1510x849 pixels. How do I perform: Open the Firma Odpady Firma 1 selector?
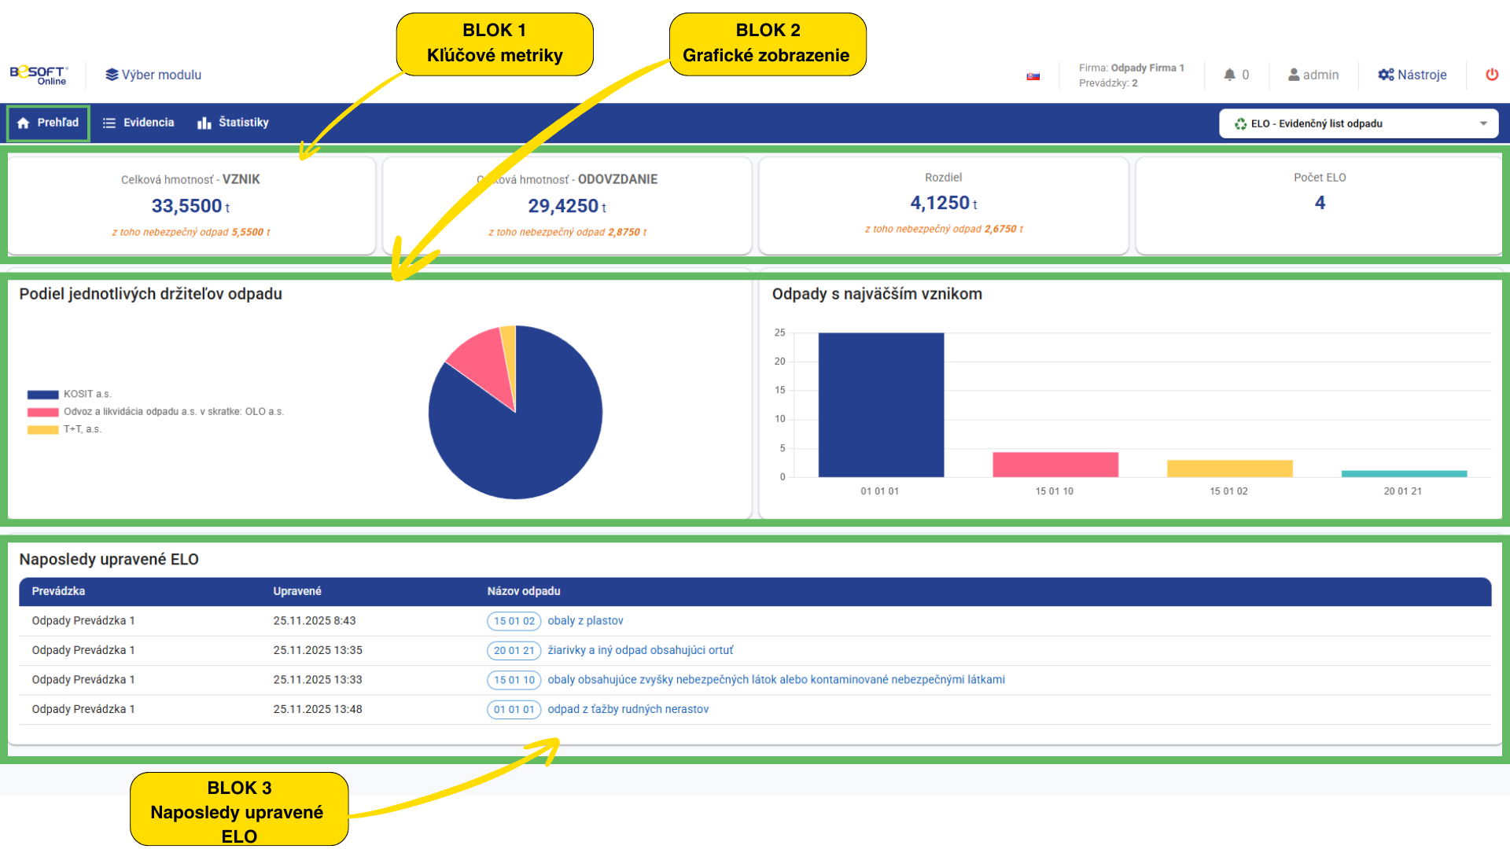(x=1131, y=75)
